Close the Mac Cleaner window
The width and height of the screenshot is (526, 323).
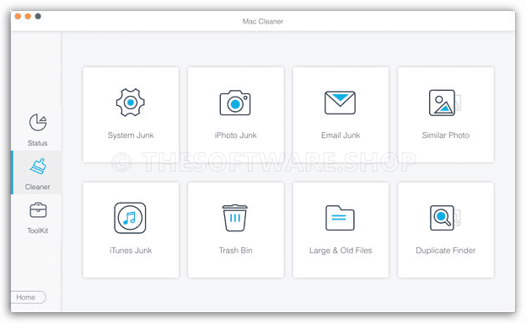pyautogui.click(x=18, y=16)
